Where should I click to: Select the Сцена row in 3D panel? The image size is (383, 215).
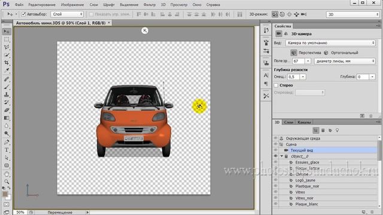click(325, 145)
